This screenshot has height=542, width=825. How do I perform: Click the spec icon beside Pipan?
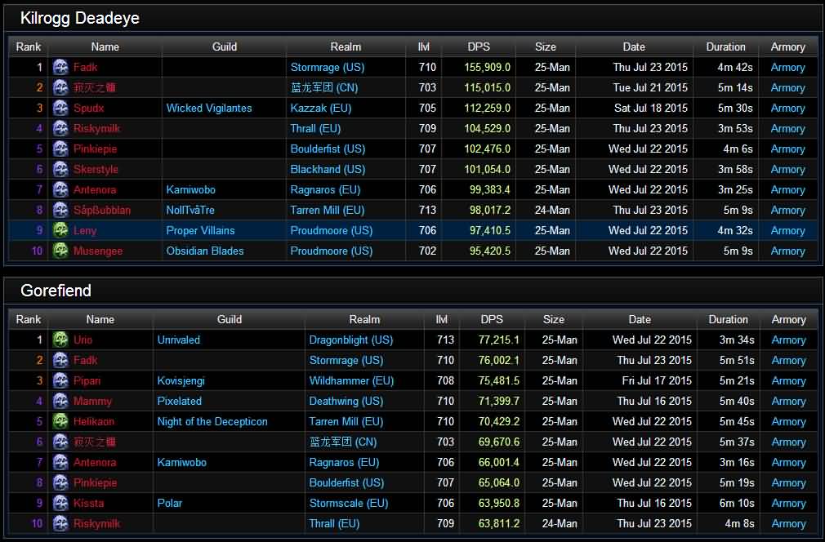[x=60, y=380]
